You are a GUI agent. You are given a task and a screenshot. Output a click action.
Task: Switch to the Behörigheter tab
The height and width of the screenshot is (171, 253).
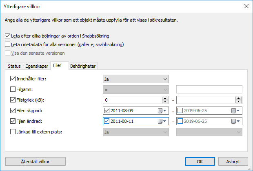[83, 66]
